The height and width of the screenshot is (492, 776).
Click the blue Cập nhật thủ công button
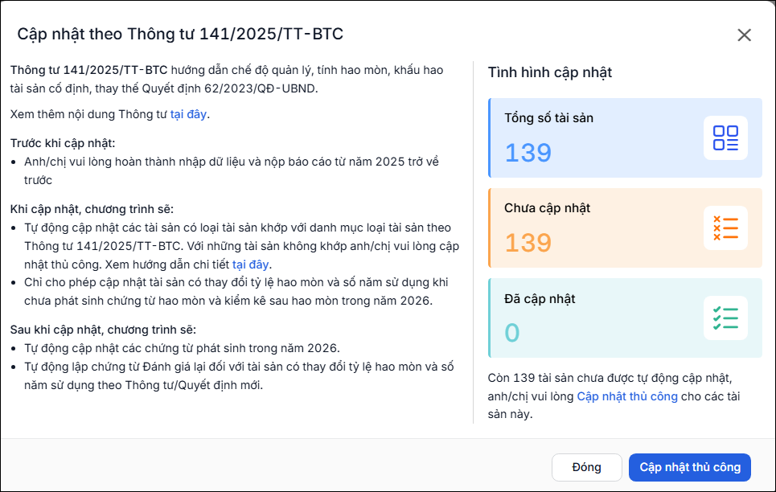click(690, 467)
